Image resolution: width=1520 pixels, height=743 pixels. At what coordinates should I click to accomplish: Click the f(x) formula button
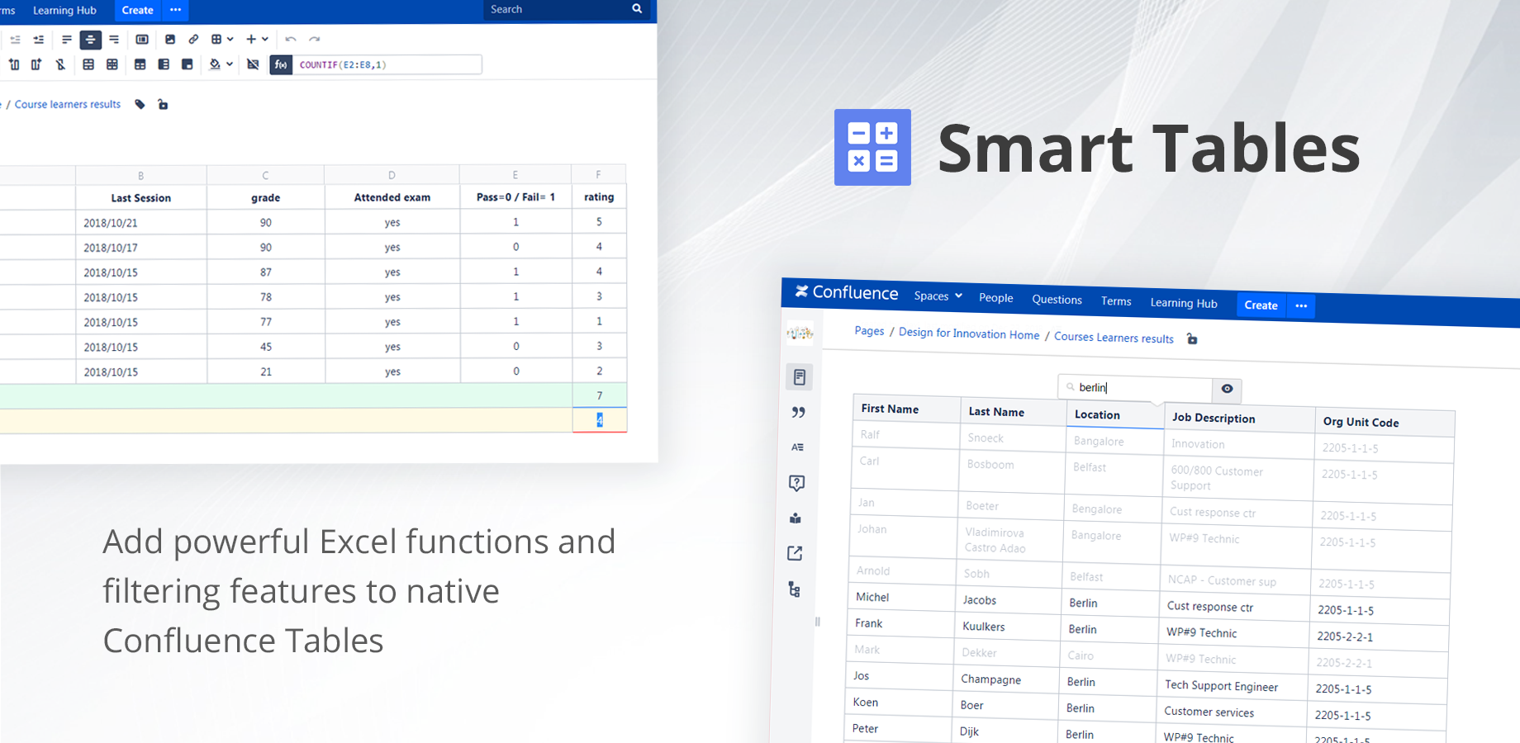tap(281, 64)
